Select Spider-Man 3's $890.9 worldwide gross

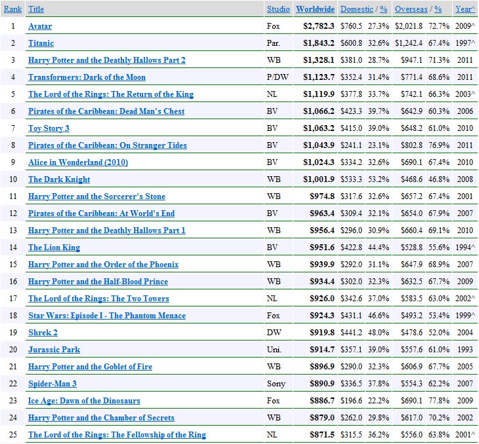point(322,384)
